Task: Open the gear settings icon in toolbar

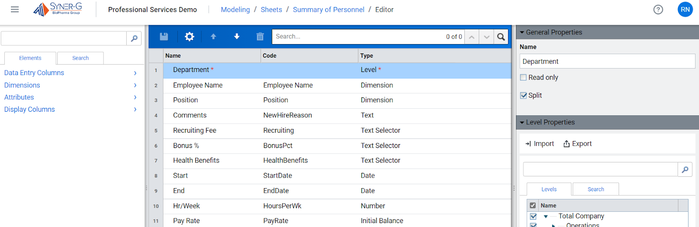Action: 189,37
